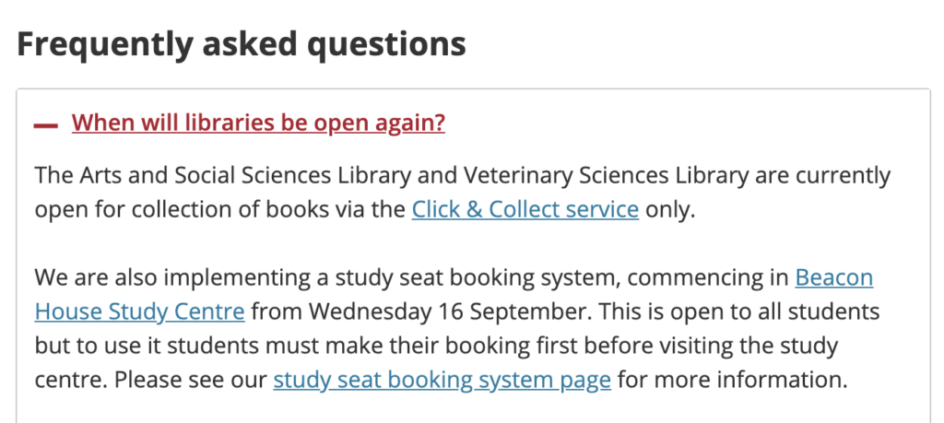
Task: Click the 'for more information.' text
Action: (732, 381)
